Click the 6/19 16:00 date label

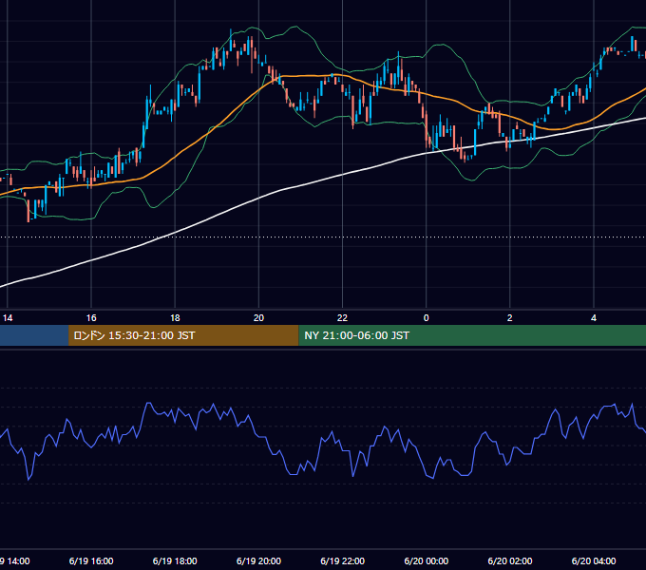(x=91, y=560)
